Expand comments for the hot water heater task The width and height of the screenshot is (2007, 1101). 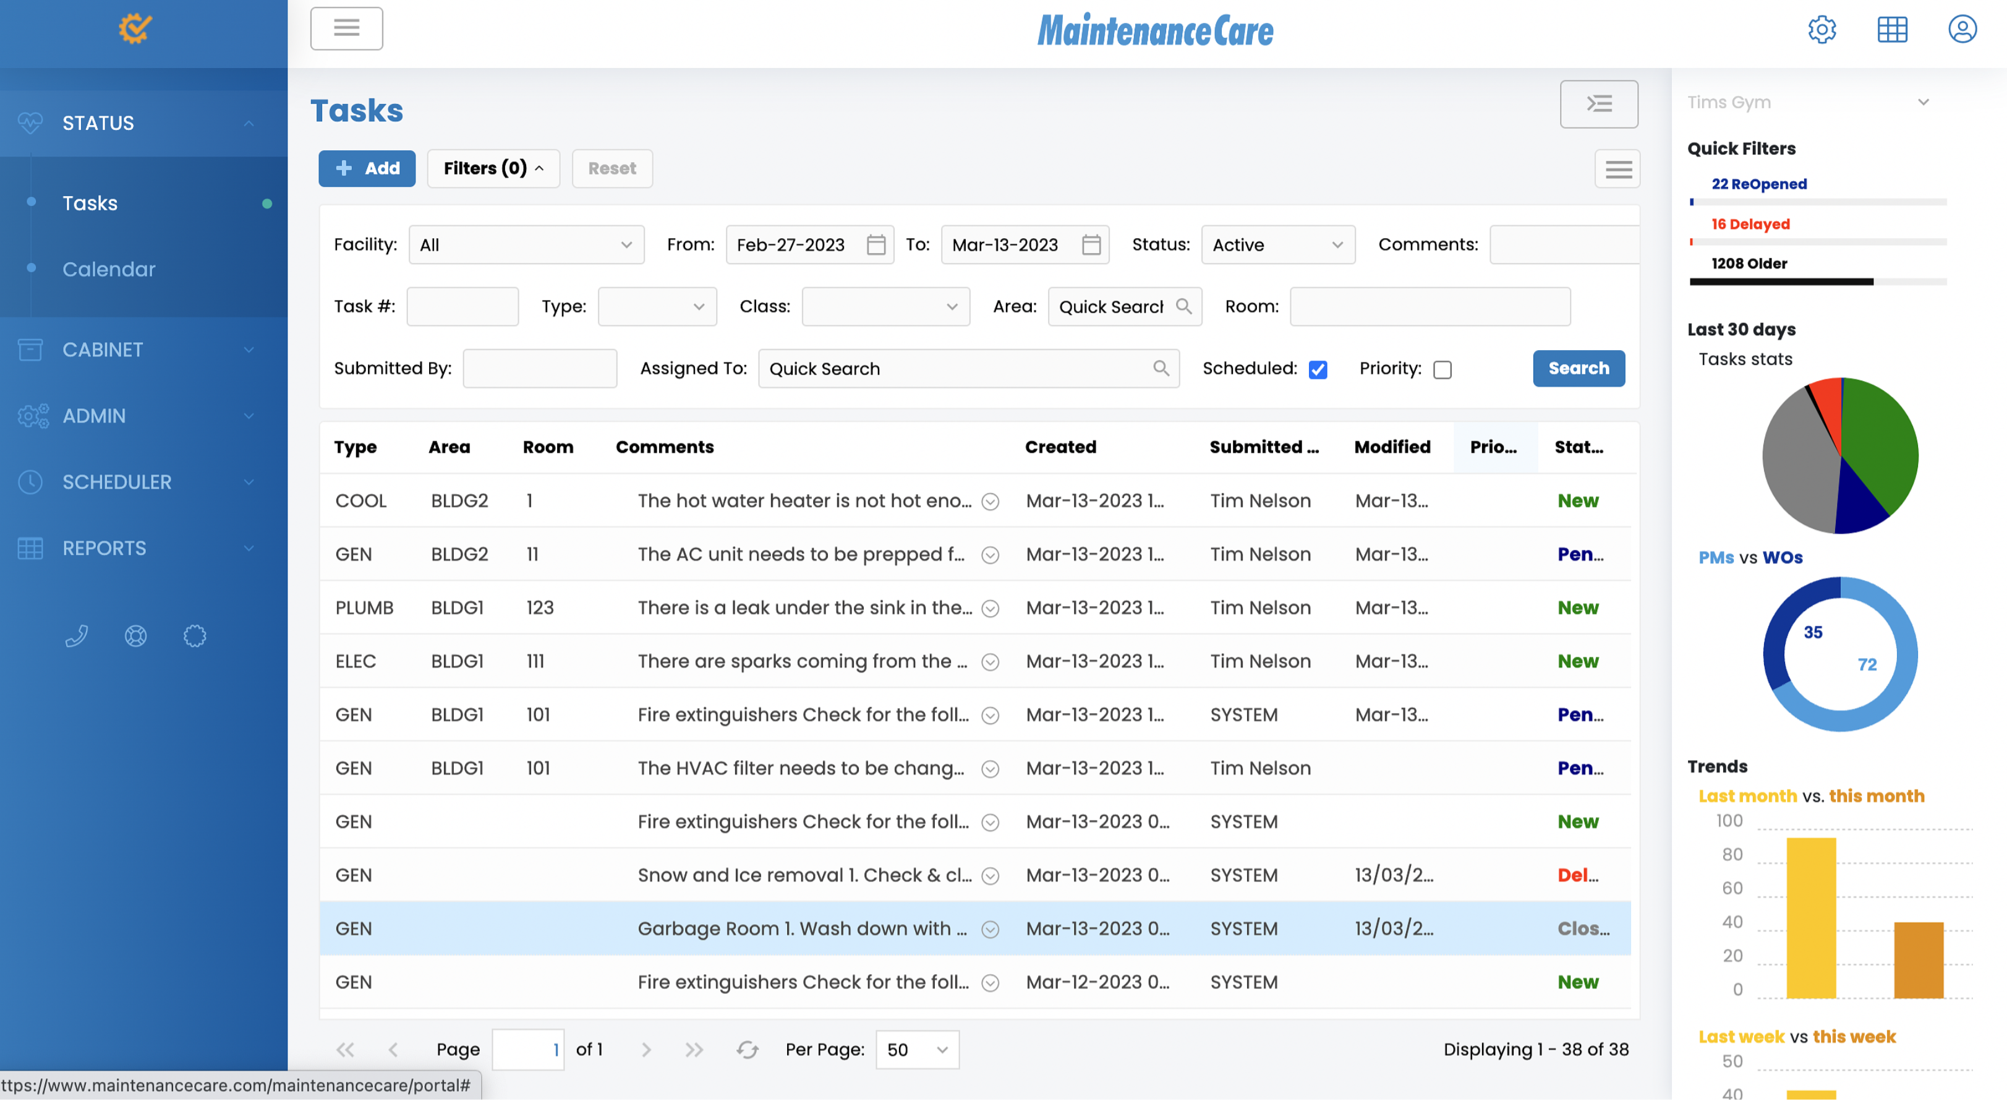tap(991, 501)
